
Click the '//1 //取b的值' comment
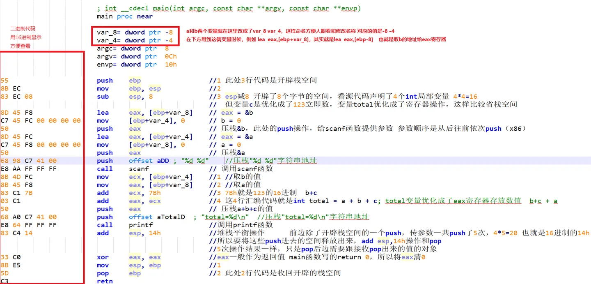point(235,177)
